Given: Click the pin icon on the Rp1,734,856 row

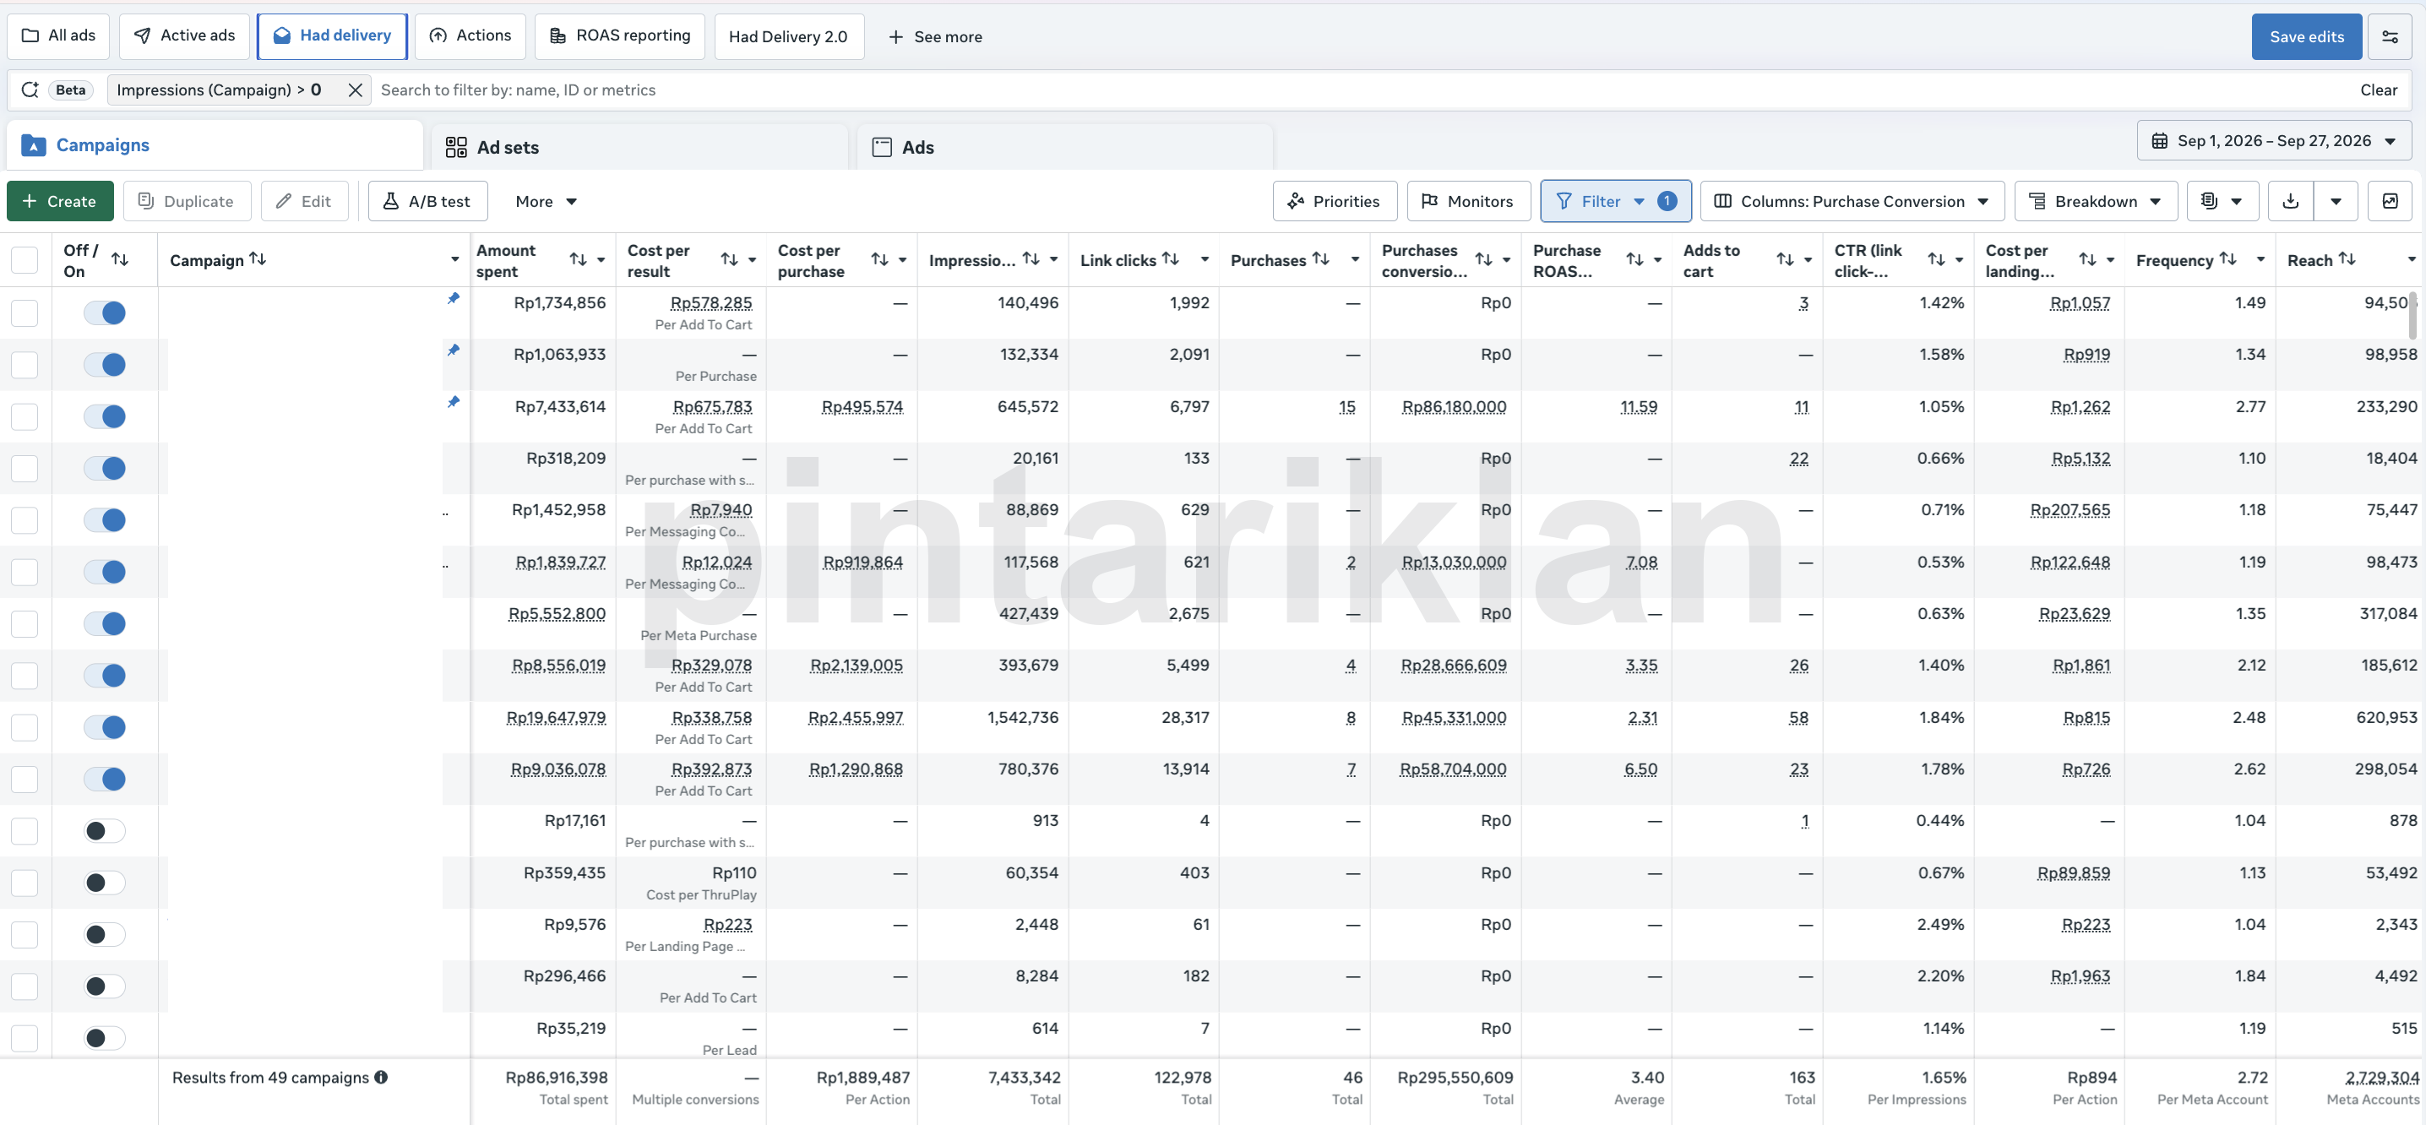Looking at the screenshot, I should click(x=453, y=299).
